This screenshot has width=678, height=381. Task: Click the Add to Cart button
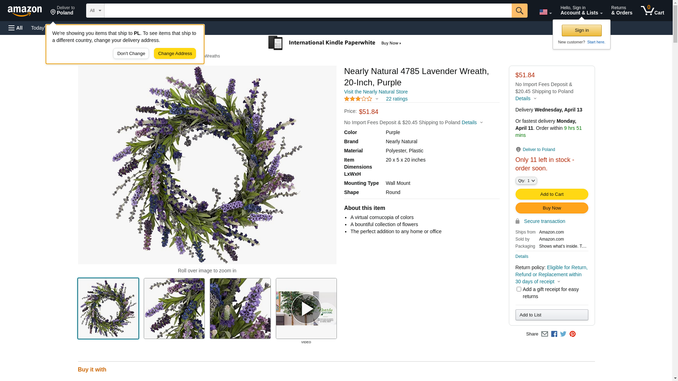click(552, 194)
